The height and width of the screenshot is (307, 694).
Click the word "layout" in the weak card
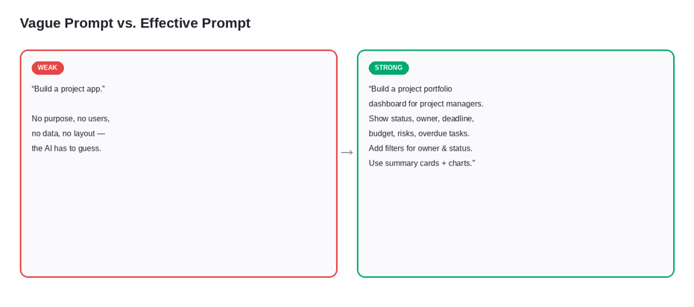coord(84,133)
